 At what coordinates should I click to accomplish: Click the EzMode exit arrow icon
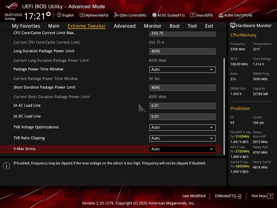tap(238, 196)
